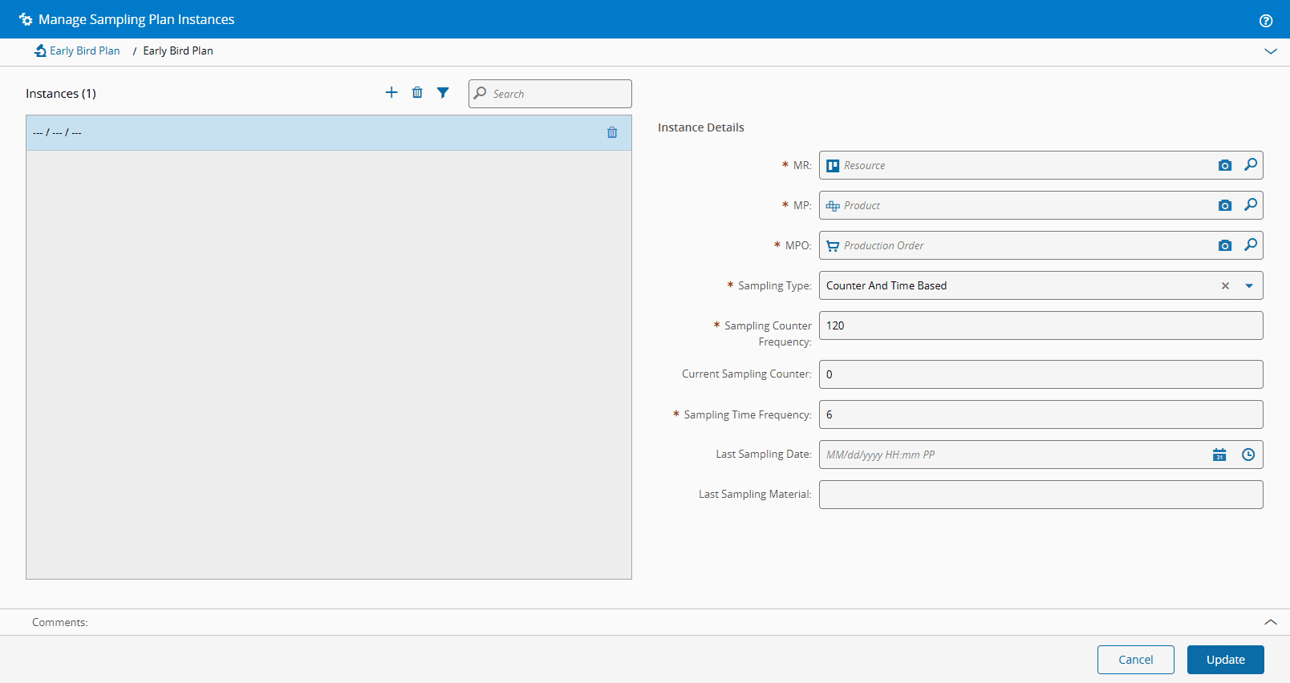This screenshot has height=683, width=1290.
Task: Open the help question mark icon
Action: click(x=1266, y=21)
